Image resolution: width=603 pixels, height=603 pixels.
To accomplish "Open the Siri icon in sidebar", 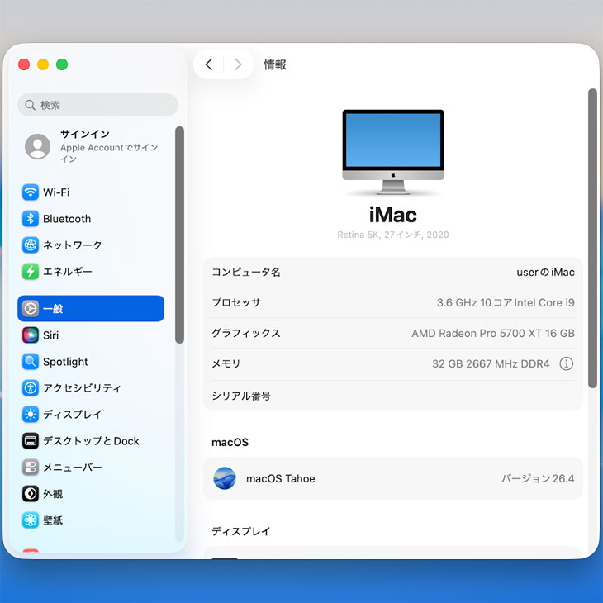I will click(31, 335).
